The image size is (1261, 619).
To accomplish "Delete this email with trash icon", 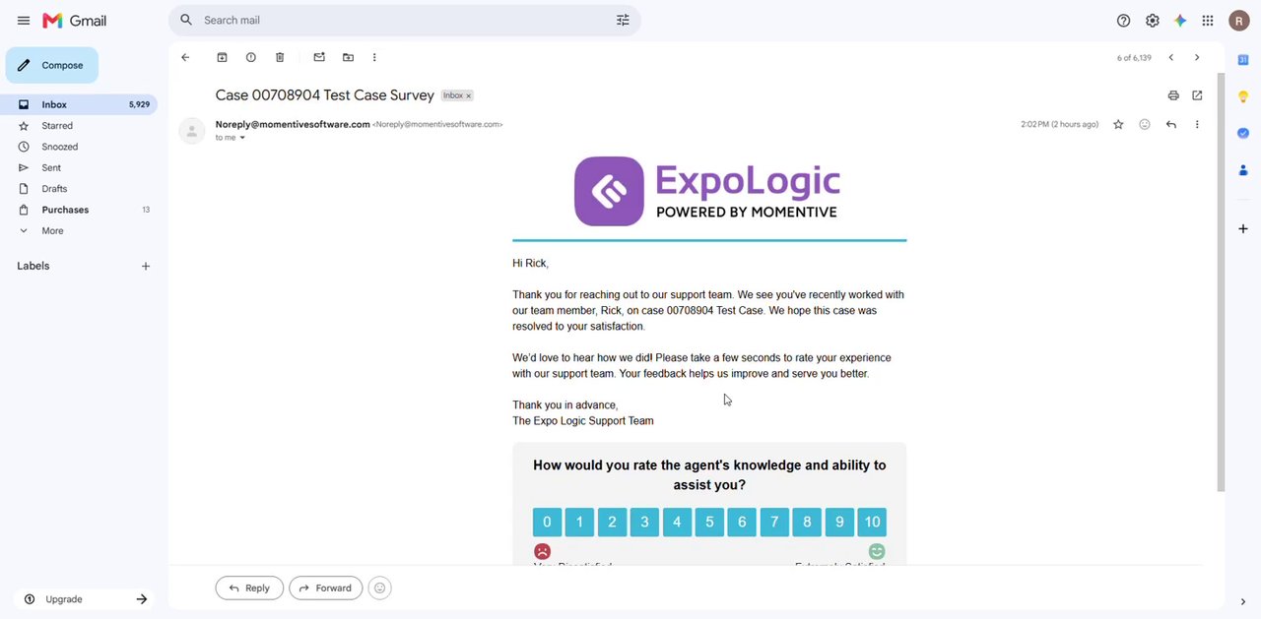I will [280, 57].
